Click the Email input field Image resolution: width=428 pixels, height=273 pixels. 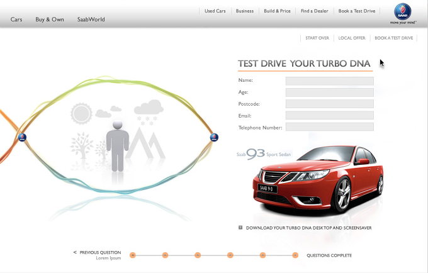(330, 115)
